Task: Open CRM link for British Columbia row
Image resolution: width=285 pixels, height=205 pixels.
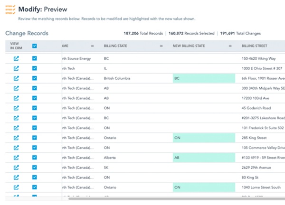Action: (x=16, y=78)
